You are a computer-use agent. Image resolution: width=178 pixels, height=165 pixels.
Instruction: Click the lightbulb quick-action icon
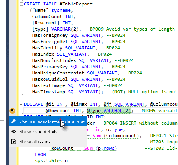12,111
